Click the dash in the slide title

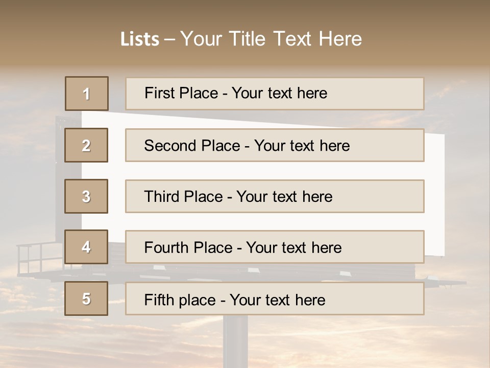coord(170,39)
